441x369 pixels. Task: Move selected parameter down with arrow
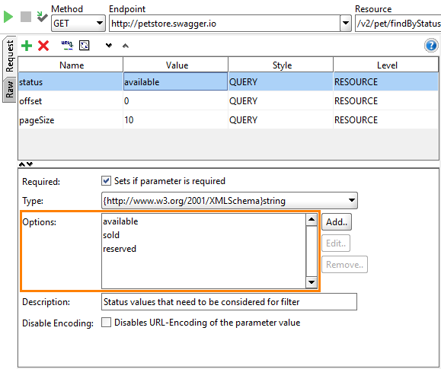click(x=109, y=45)
